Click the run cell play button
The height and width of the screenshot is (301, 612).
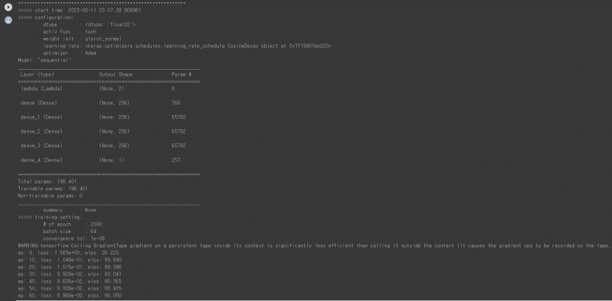coord(9,7)
